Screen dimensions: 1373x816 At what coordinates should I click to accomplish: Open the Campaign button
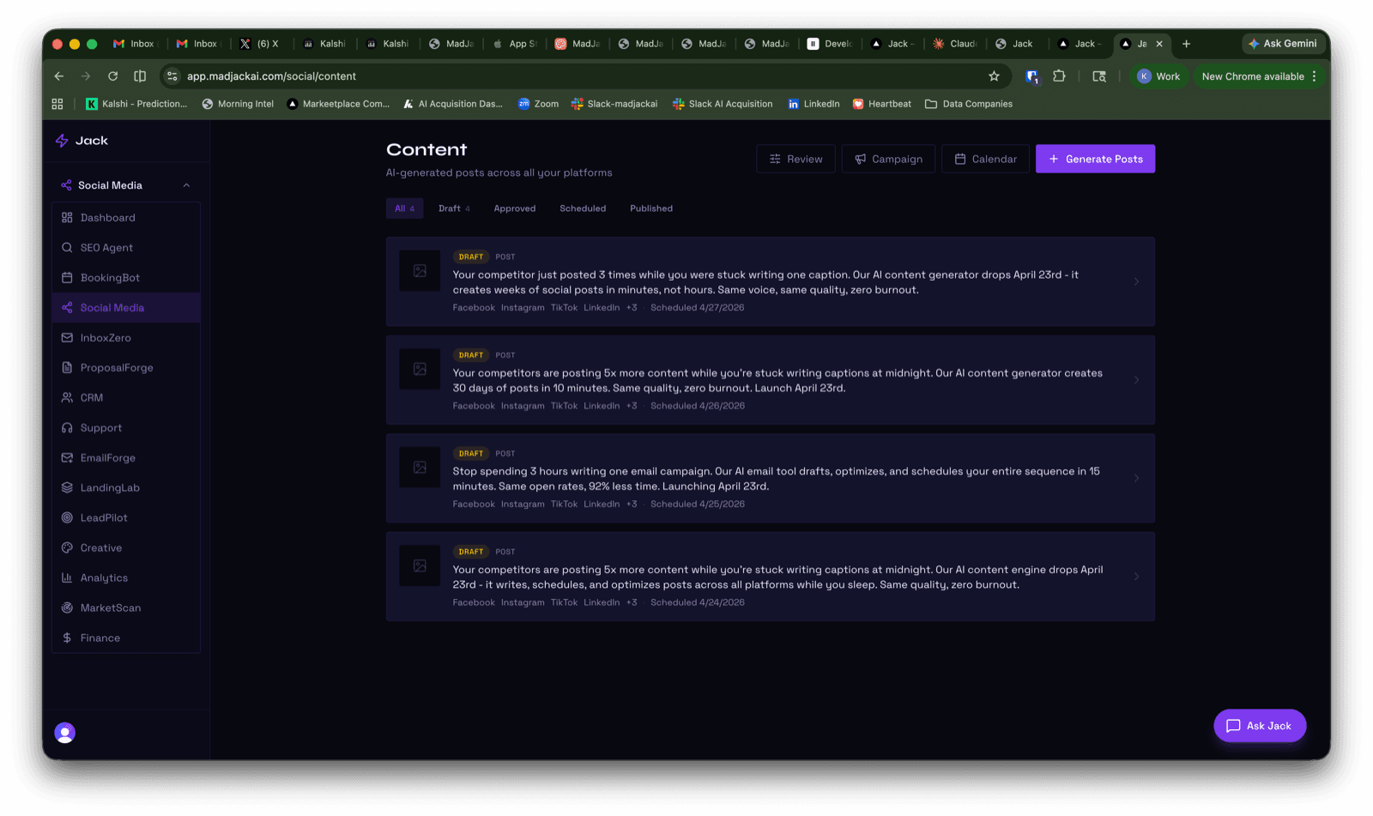click(888, 159)
